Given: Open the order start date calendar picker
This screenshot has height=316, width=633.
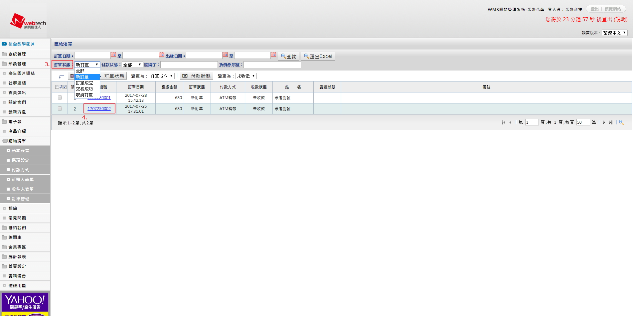Looking at the screenshot, I should coord(113,55).
